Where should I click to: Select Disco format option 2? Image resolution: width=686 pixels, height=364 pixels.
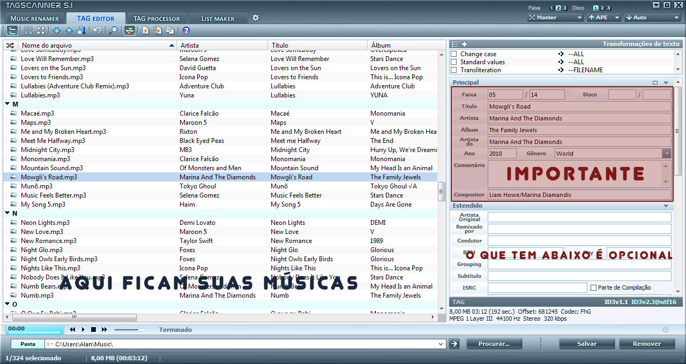602,8
